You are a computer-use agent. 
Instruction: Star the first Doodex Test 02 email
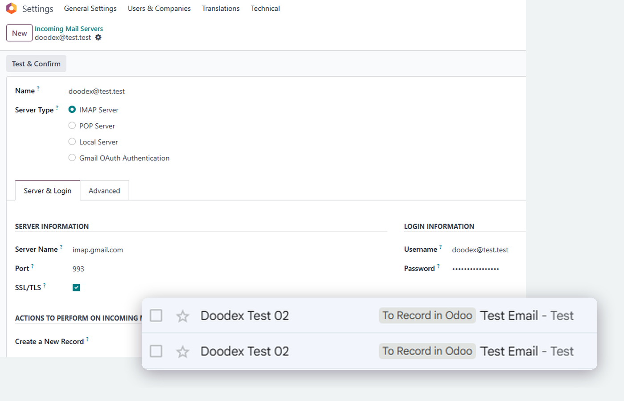click(x=183, y=316)
